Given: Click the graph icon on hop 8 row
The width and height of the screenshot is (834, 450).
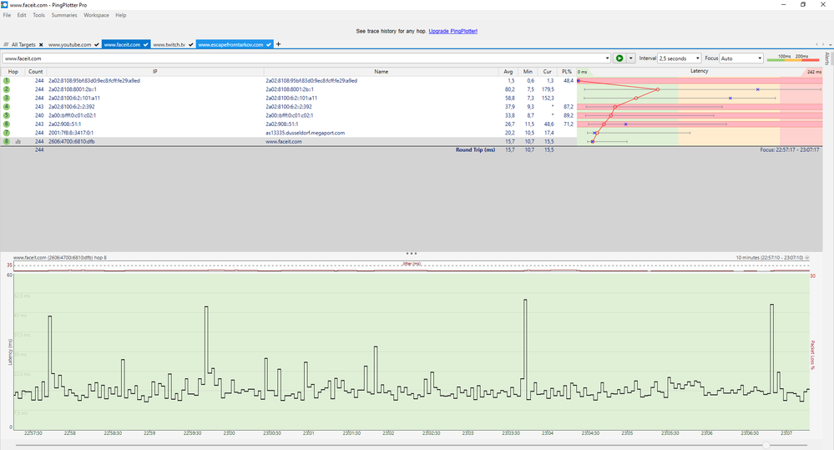Looking at the screenshot, I should 18,141.
